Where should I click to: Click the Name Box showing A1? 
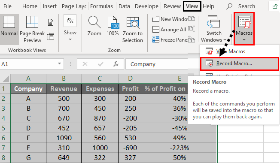[29, 64]
